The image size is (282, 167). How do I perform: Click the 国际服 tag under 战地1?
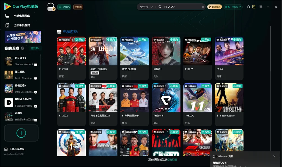coord(95,73)
